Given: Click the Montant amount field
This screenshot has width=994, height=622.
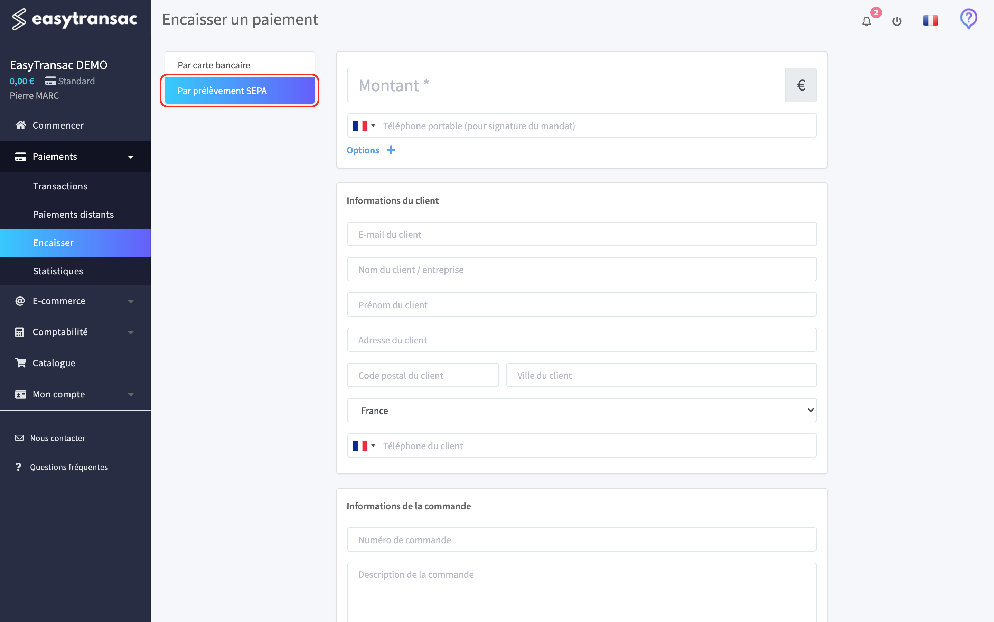Looking at the screenshot, I should (x=566, y=85).
